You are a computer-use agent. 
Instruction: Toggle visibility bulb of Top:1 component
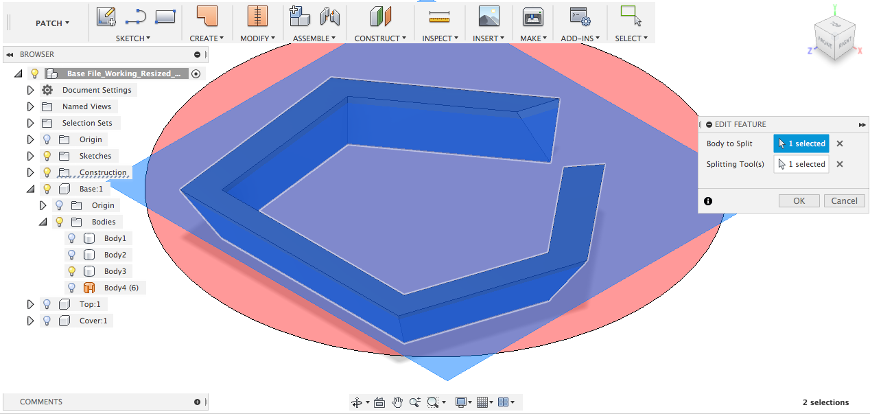[47, 304]
